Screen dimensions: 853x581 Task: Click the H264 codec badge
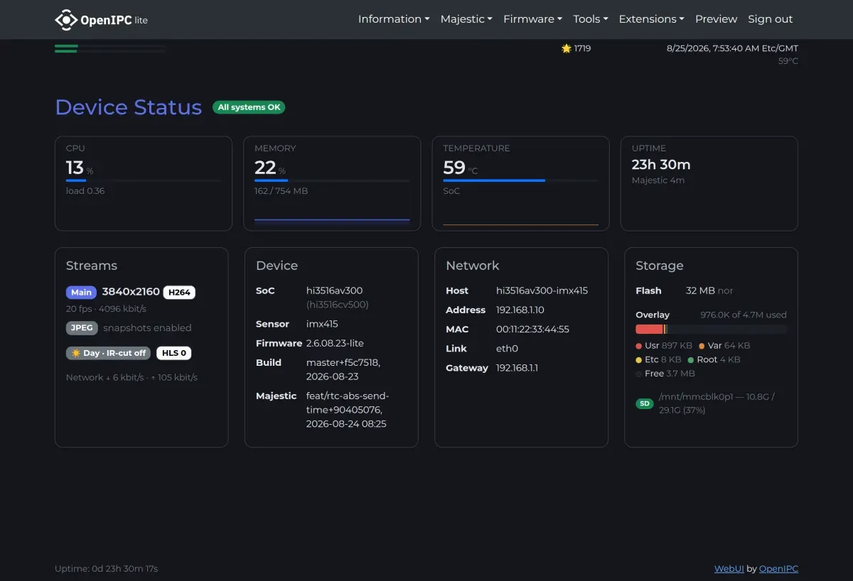pyautogui.click(x=179, y=292)
